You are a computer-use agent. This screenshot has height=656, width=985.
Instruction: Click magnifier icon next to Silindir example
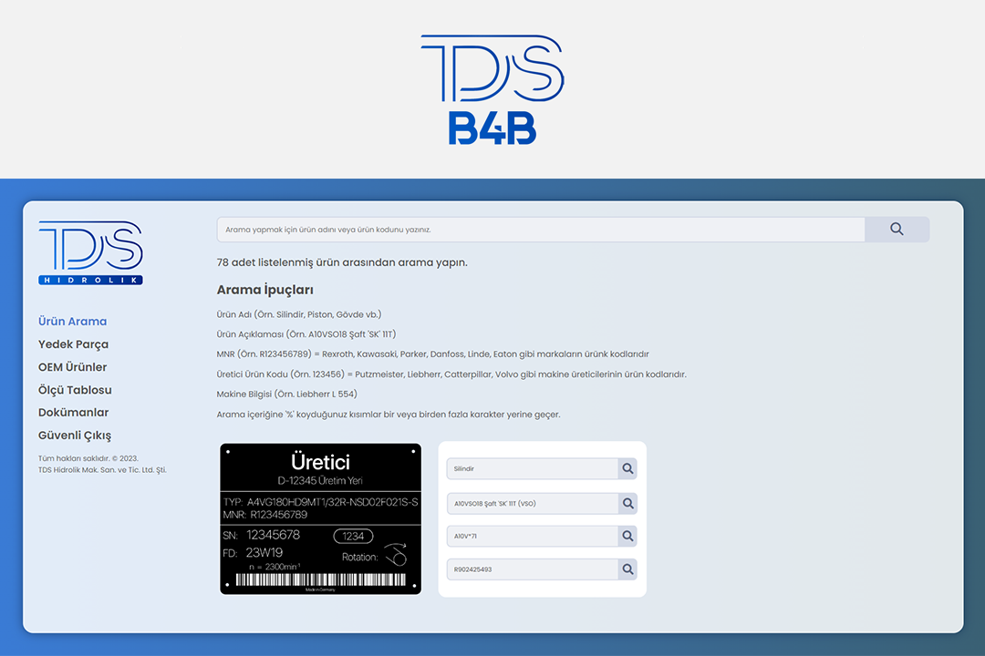tap(627, 469)
